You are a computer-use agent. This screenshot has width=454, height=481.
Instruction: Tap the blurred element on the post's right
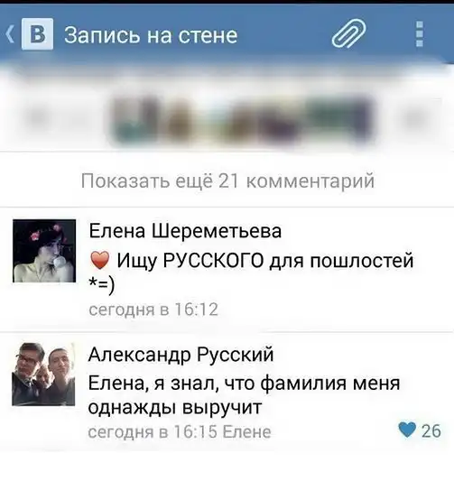tap(414, 120)
